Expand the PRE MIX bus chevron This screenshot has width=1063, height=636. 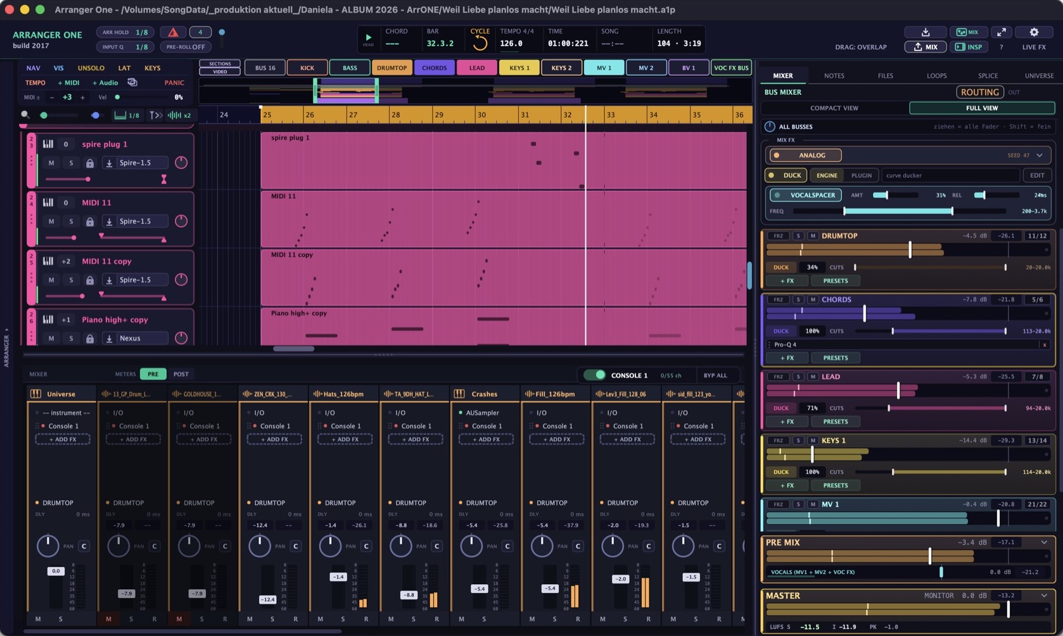tap(1044, 542)
